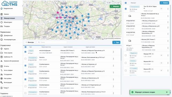This screenshot has width=172, height=97.
Task: Click Поддержка phone number link
Action: (x=6, y=96)
